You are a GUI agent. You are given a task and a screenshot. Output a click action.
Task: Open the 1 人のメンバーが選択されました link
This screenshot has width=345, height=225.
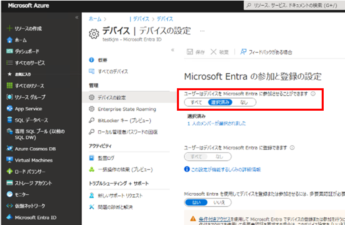[x=216, y=124]
